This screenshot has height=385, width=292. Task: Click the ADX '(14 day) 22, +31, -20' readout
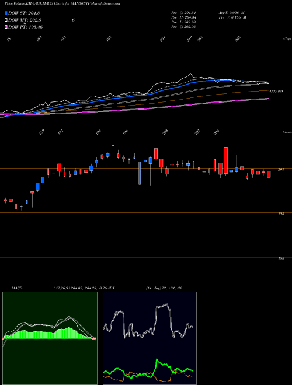point(164,288)
